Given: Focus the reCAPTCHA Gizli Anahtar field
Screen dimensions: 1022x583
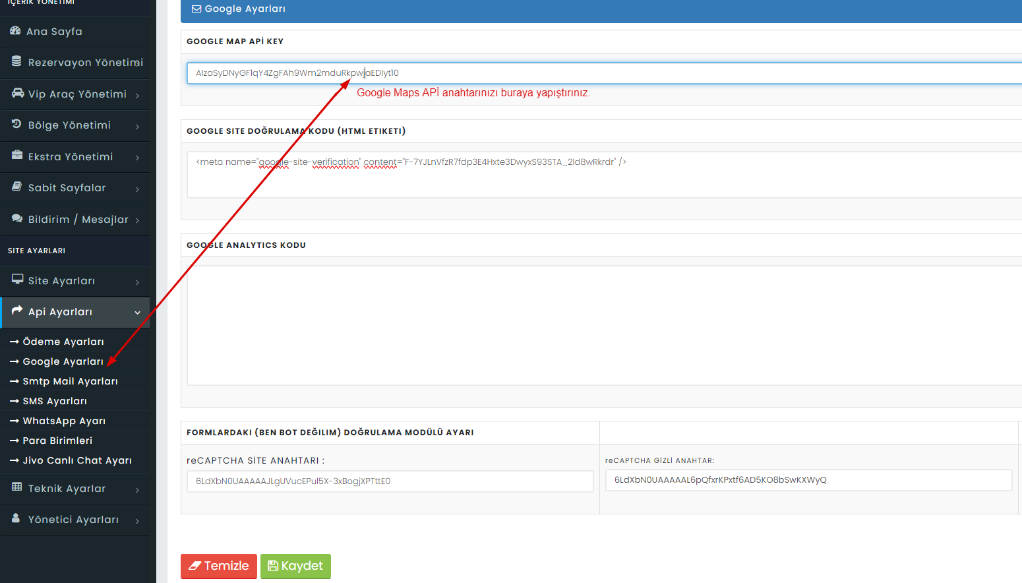Looking at the screenshot, I should click(808, 480).
